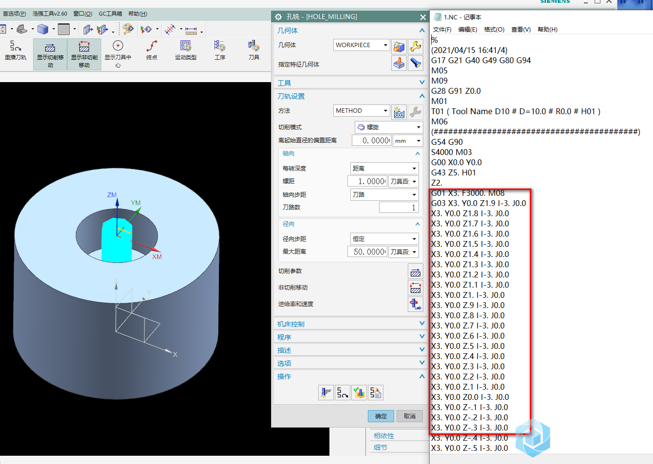Collapse the 径向 subsection

click(417, 224)
